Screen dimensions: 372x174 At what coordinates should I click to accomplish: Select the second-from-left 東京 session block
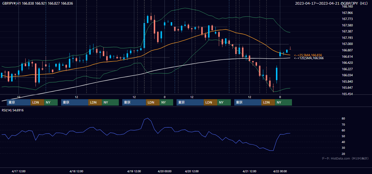click(75, 102)
